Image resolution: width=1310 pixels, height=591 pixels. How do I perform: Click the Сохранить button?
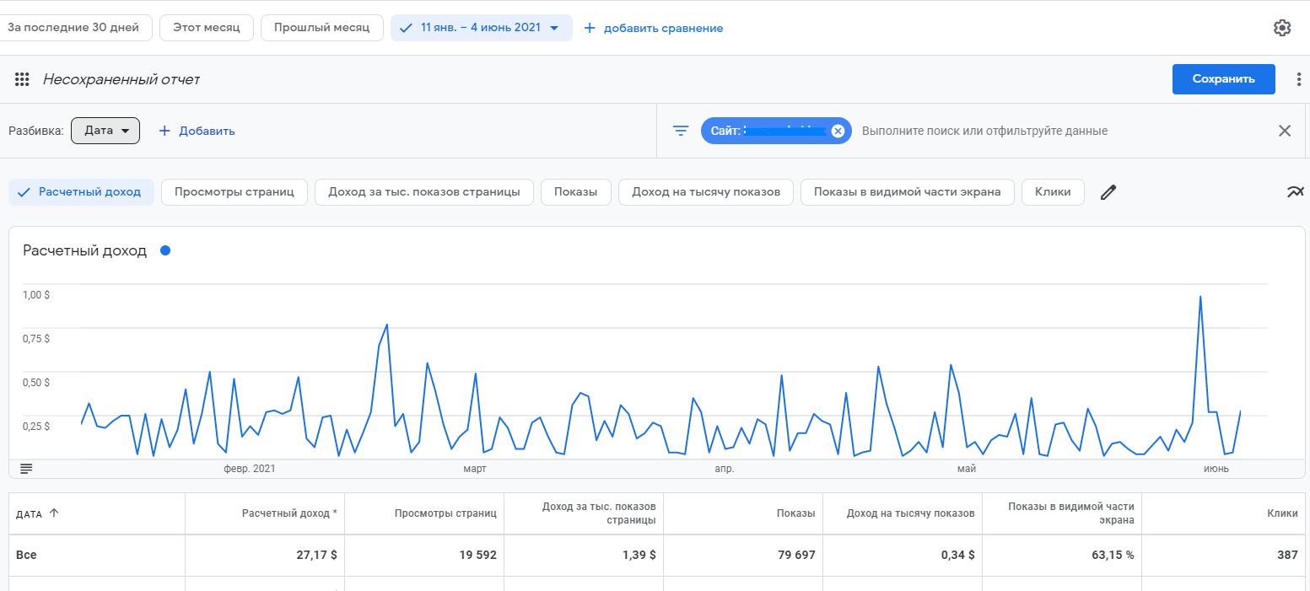point(1223,79)
